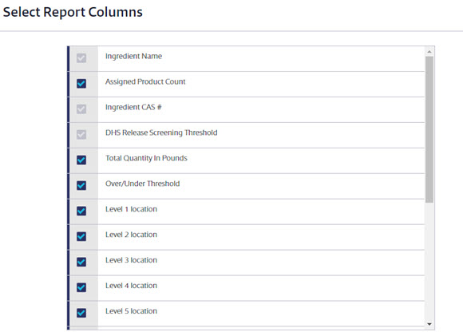Image resolution: width=463 pixels, height=332 pixels.
Task: Disable the Level 2 location column
Action: (81, 236)
